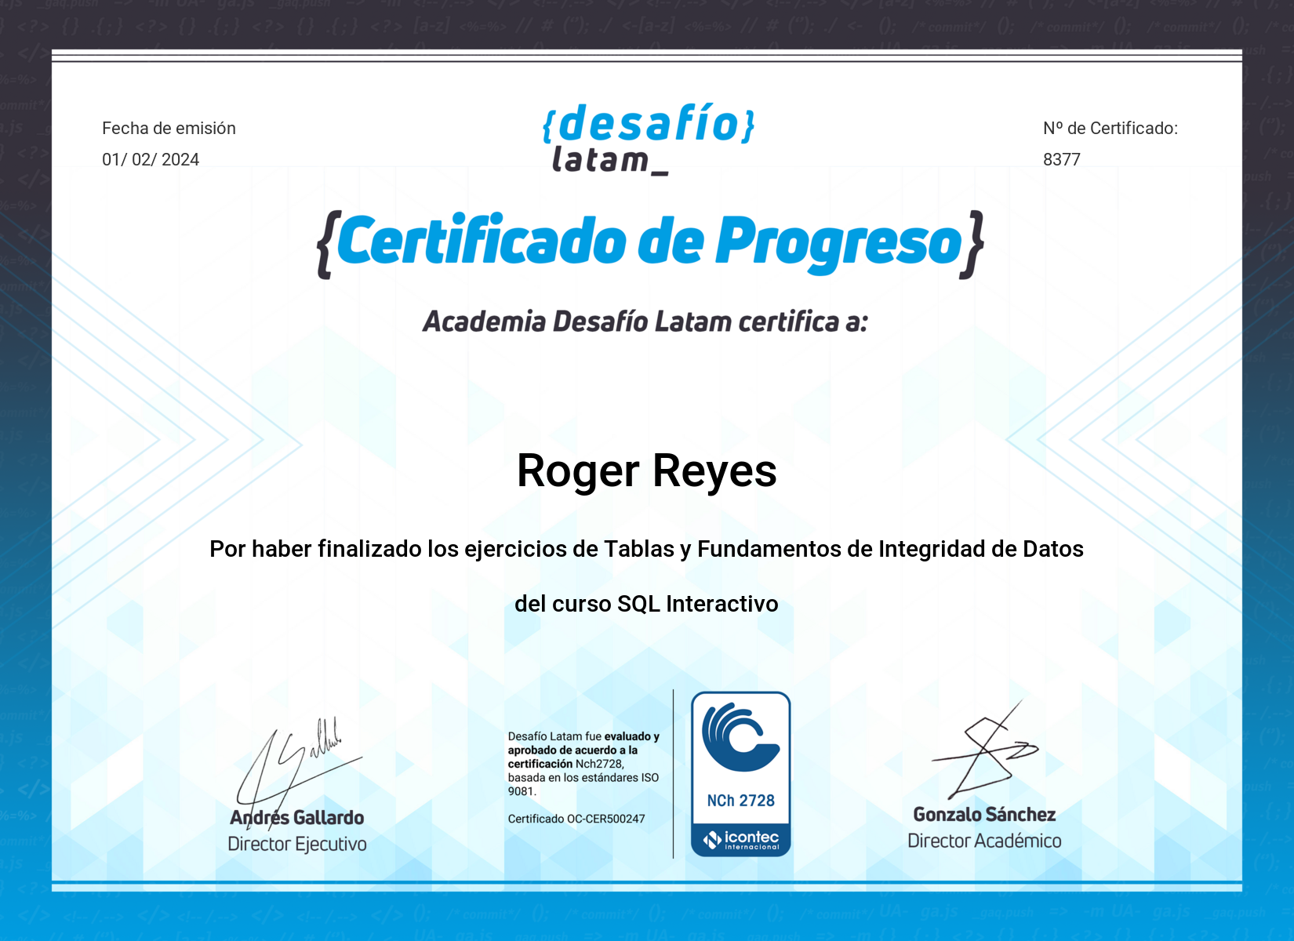Click the name "Andrés Gallardo"
Screen dimensions: 1294x941
point(297,818)
